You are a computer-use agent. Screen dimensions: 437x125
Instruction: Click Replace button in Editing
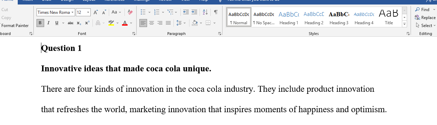425,17
